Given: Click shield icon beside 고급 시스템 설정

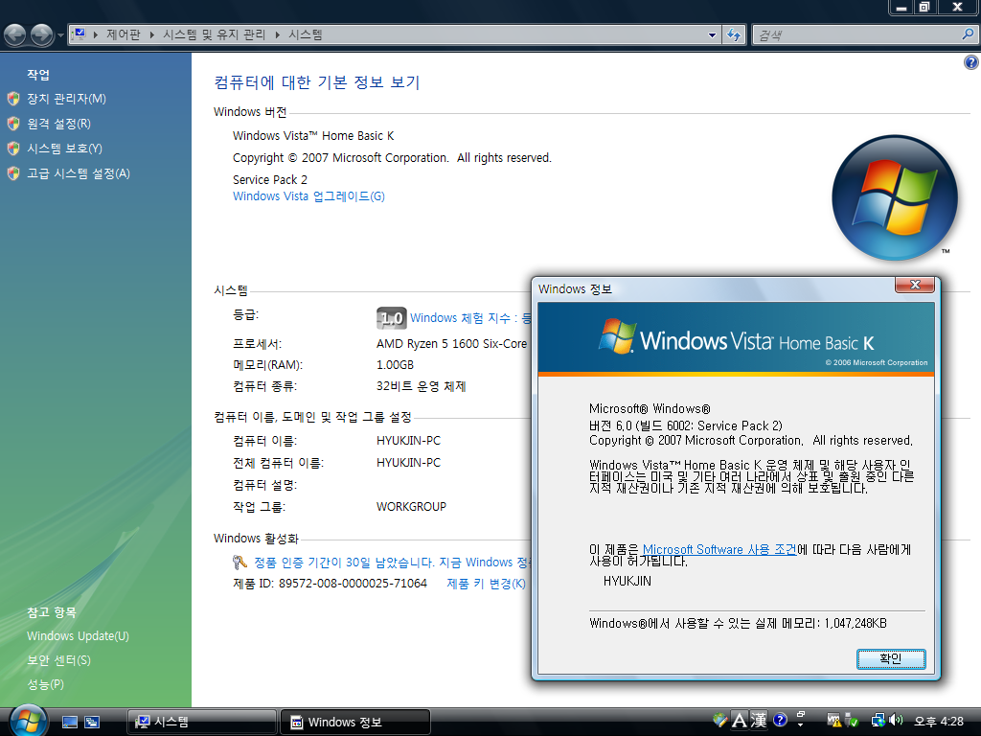Looking at the screenshot, I should pos(13,173).
